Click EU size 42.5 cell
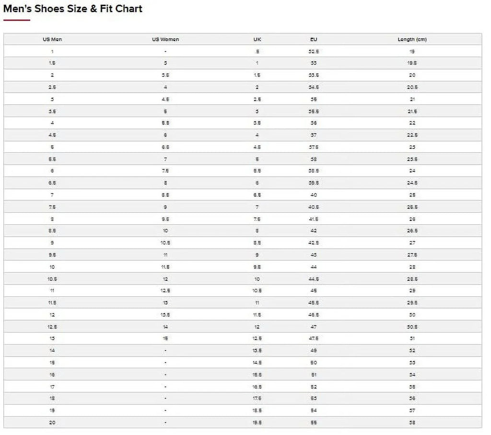The height and width of the screenshot is (435, 491). pos(314,243)
